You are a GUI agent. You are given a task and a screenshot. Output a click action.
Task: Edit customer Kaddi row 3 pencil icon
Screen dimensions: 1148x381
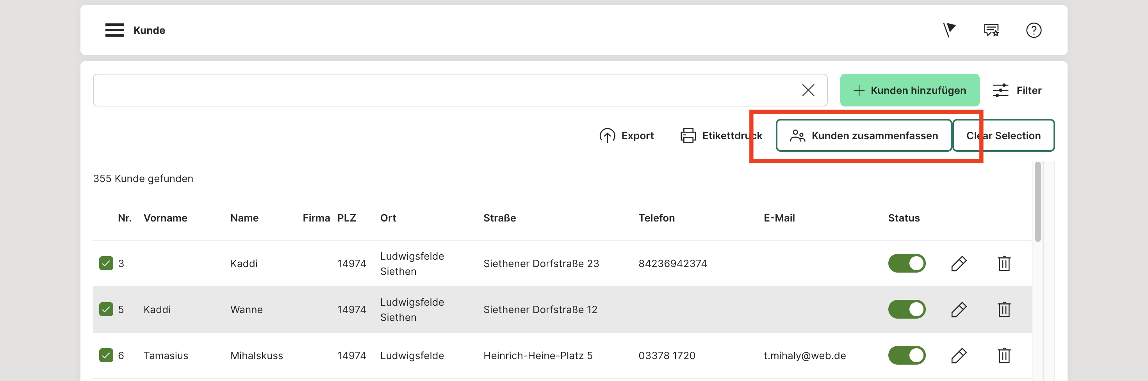tap(959, 264)
